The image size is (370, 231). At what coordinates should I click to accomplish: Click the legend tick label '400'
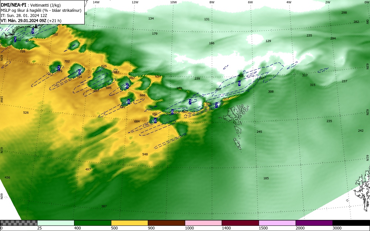point(77,228)
